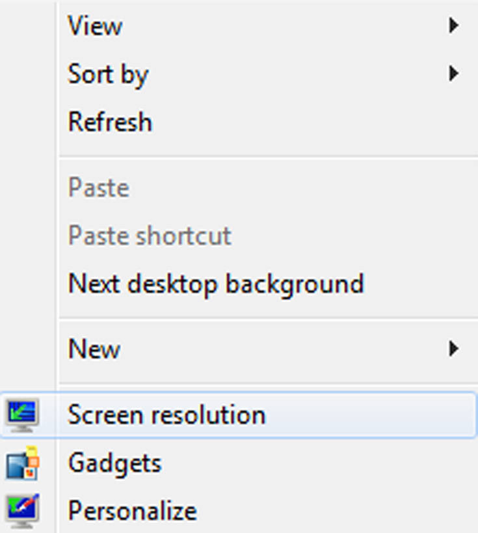This screenshot has height=533, width=478.
Task: Click separator below Next desktop background
Action: click(x=269, y=319)
